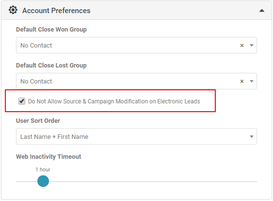This screenshot has height=201, width=273.
Task: Uncheck Do Not Allow Source & Campaign Modification
Action: coord(22,101)
